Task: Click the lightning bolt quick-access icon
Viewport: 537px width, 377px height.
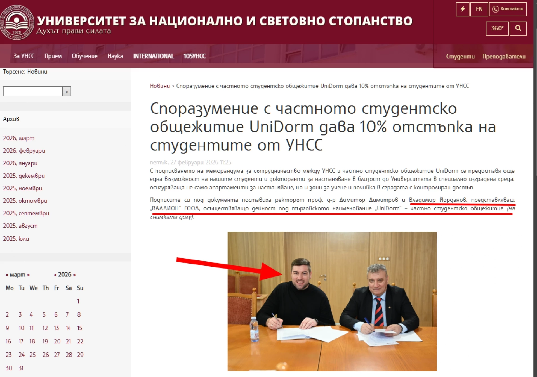Action: pos(463,9)
